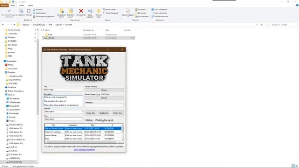The width and height of the screenshot is (299, 168).
Task: Click the Explorer search box
Action: click(281, 25)
